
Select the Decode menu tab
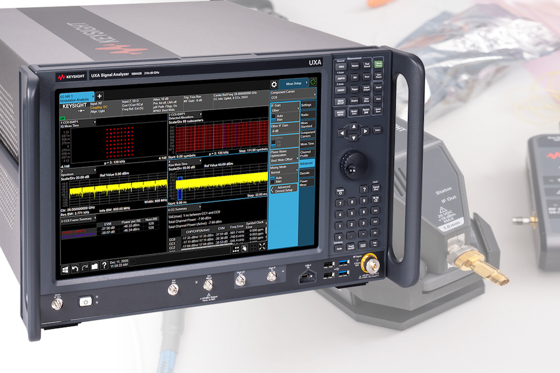coord(306,173)
